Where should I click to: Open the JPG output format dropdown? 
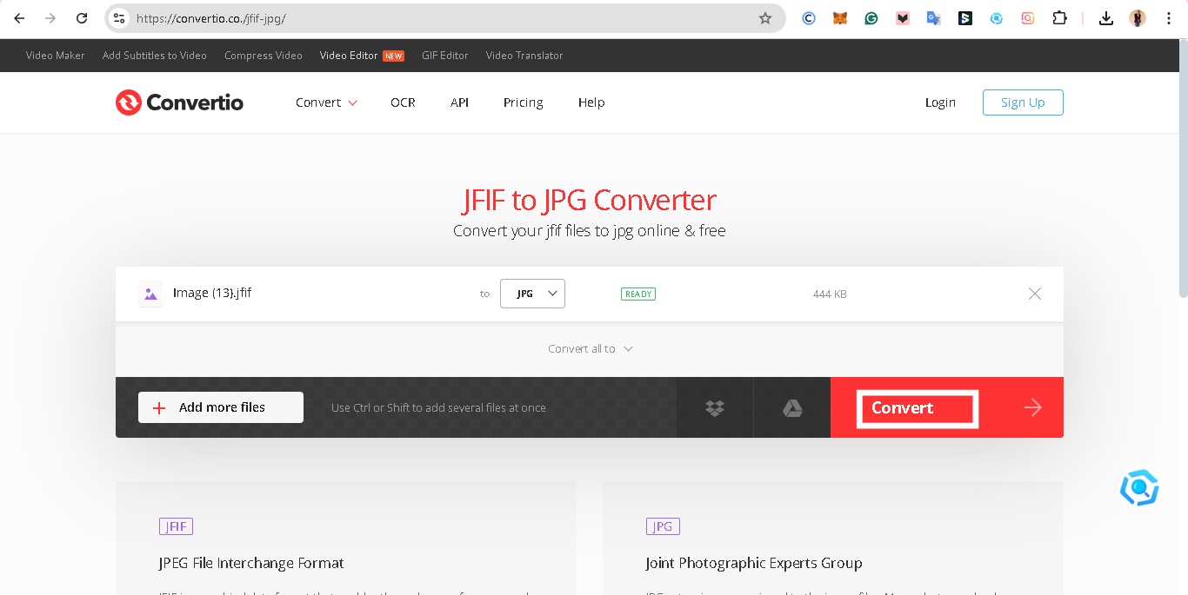coord(532,293)
